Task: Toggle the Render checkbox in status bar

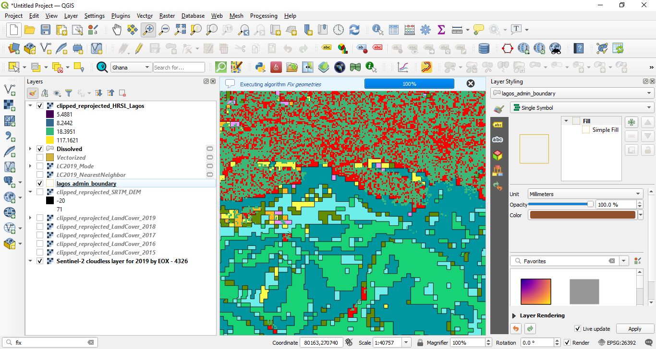Action: coord(567,343)
